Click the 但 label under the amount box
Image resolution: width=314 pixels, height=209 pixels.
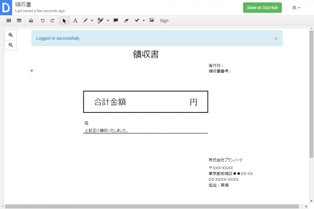click(x=86, y=123)
